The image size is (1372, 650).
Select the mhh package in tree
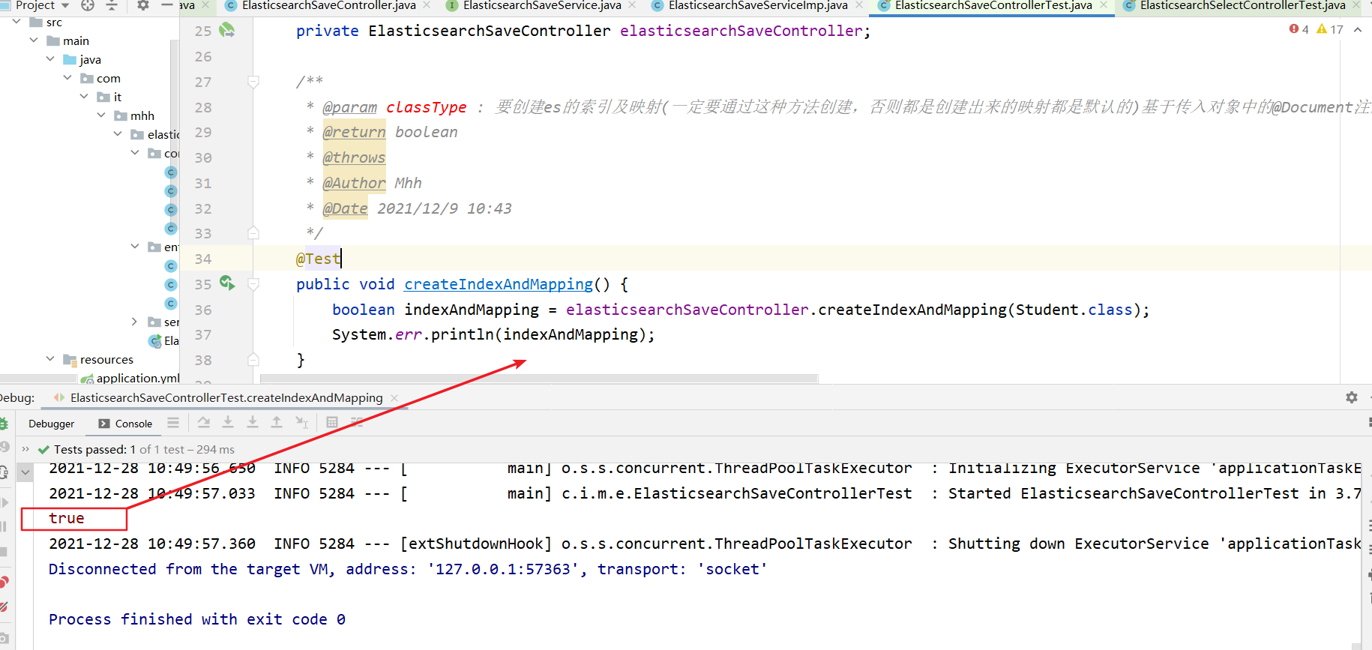[142, 115]
